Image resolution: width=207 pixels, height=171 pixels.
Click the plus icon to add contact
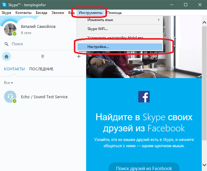tap(79, 56)
